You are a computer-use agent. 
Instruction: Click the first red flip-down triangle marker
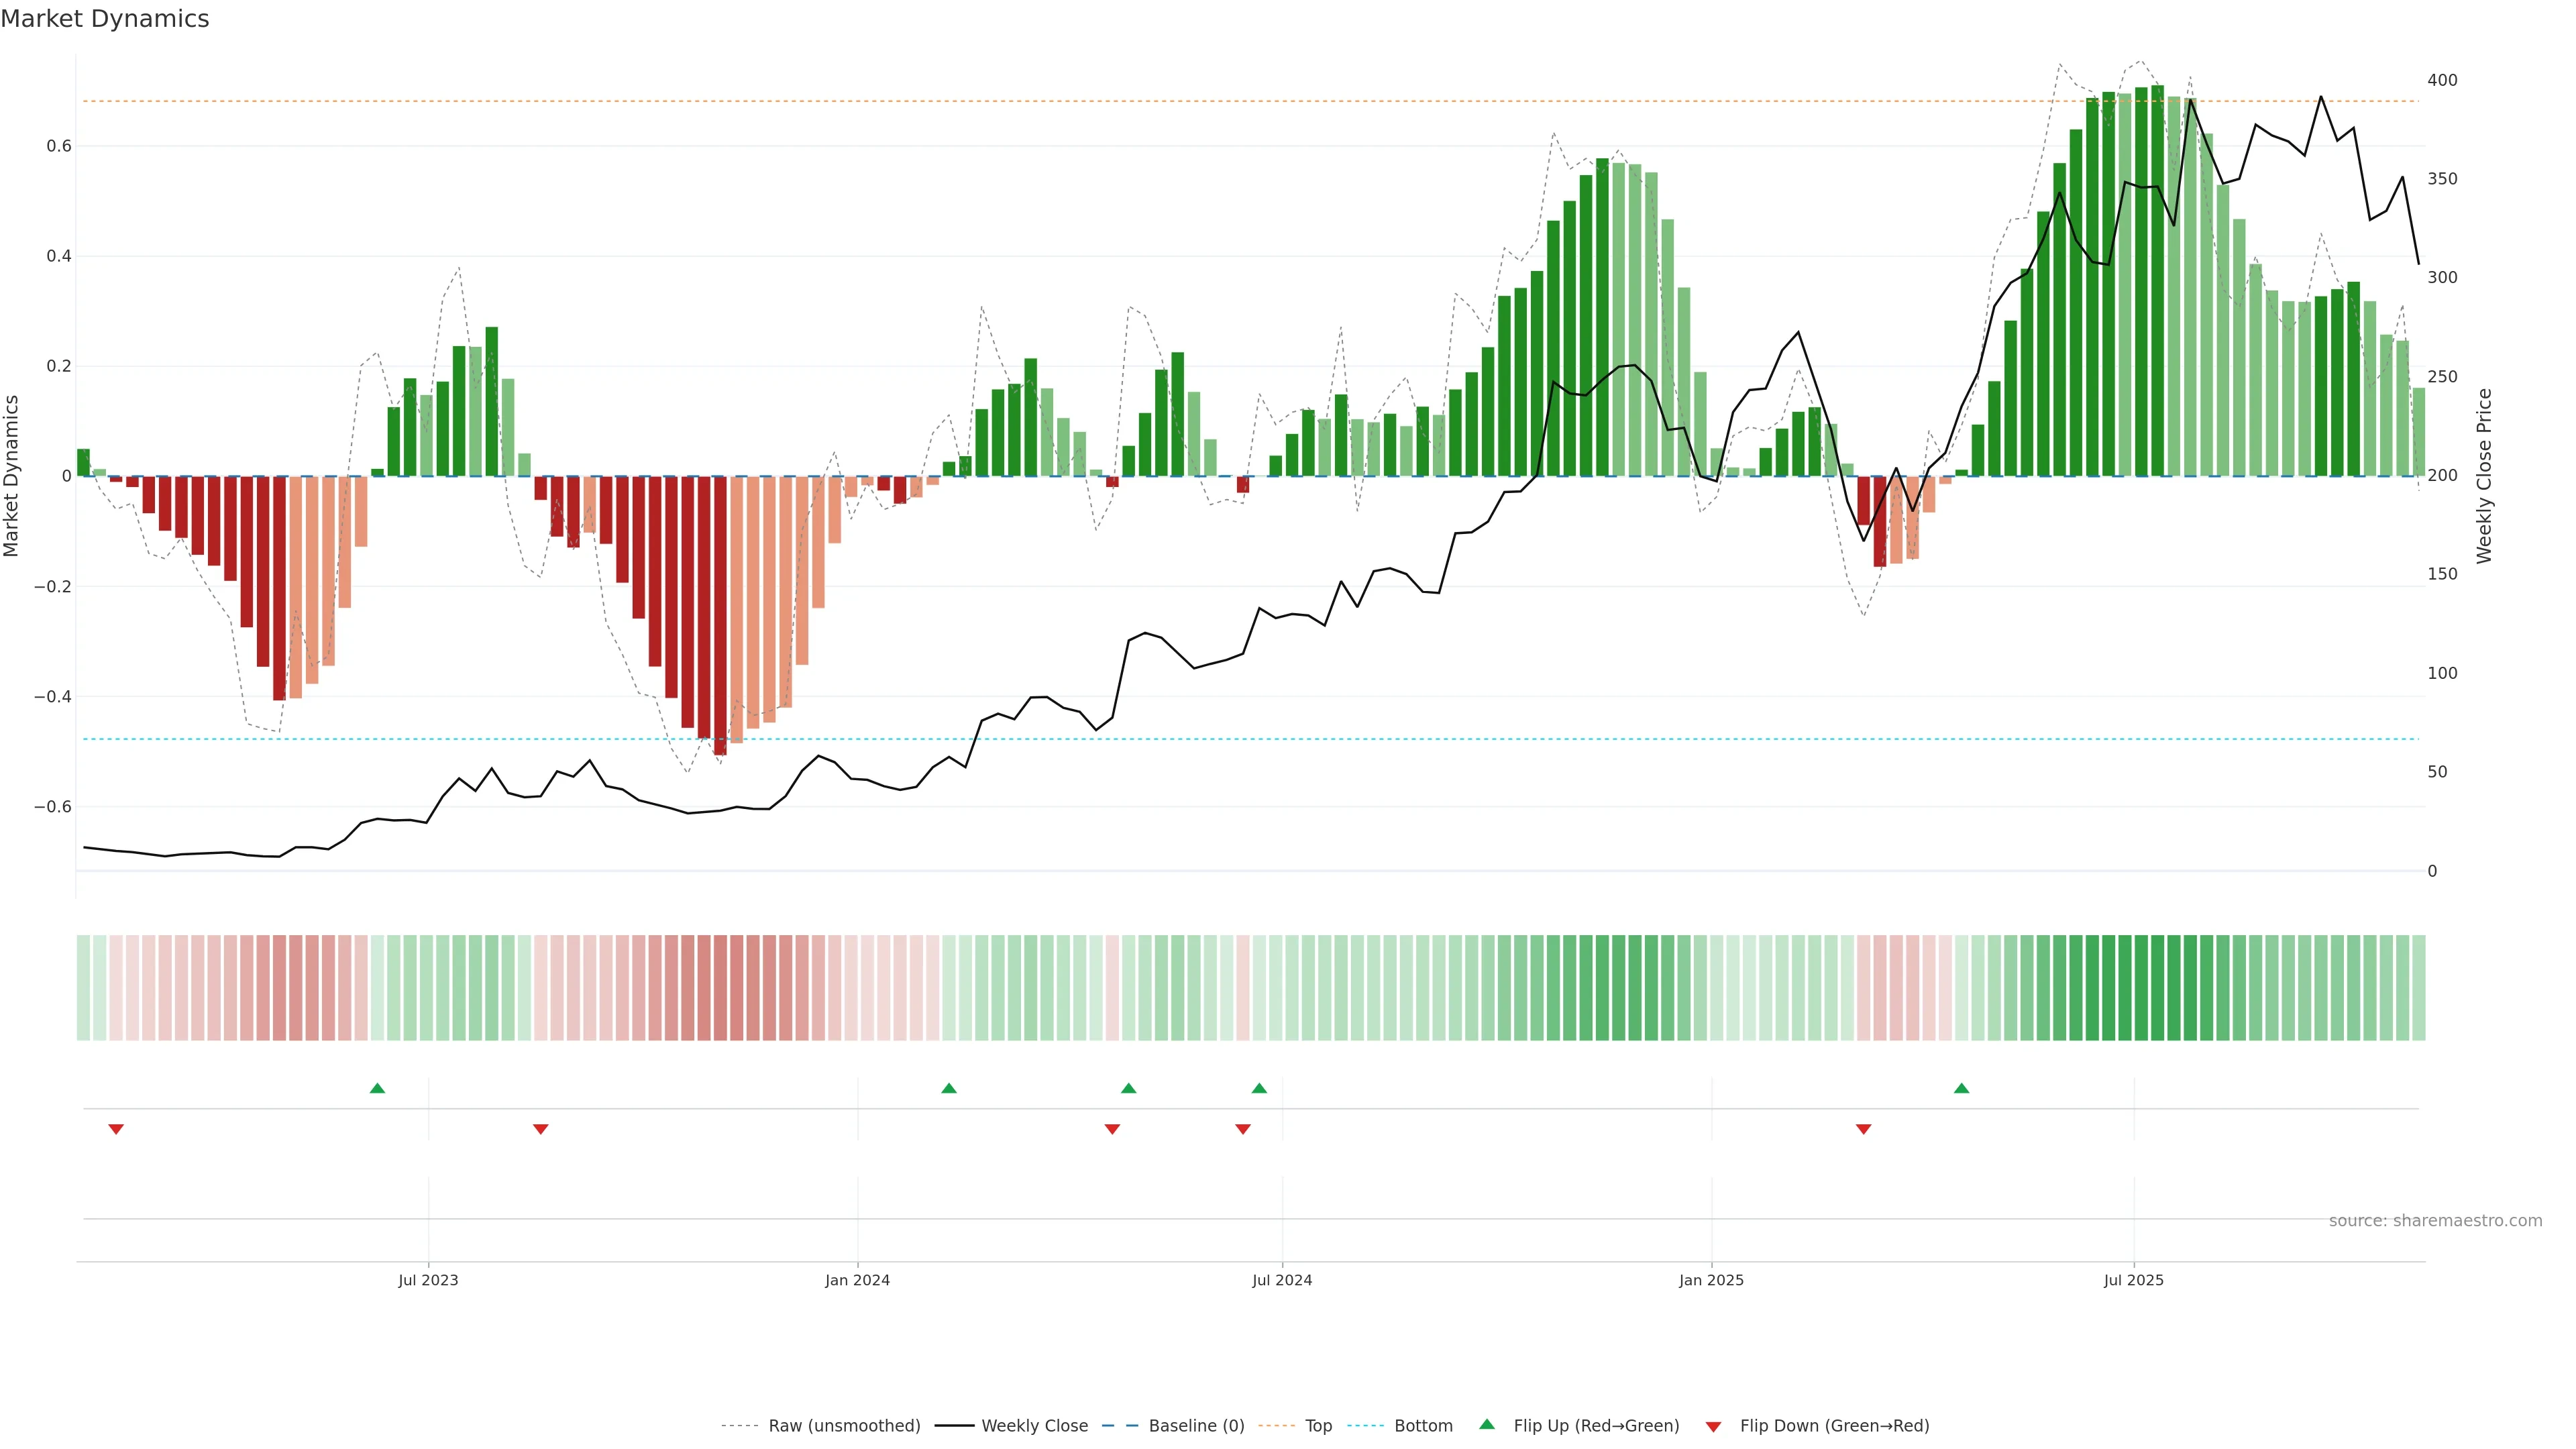pos(116,1129)
